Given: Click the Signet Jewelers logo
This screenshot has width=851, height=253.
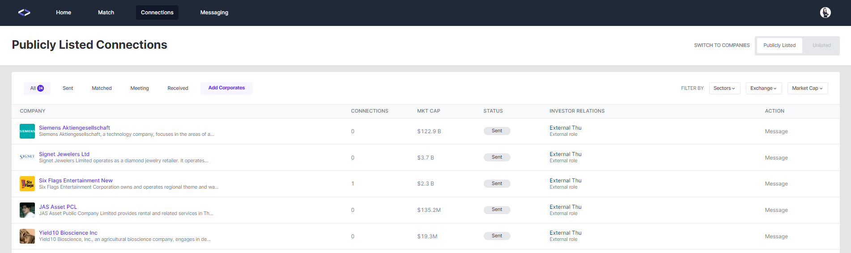Looking at the screenshot, I should (27, 157).
